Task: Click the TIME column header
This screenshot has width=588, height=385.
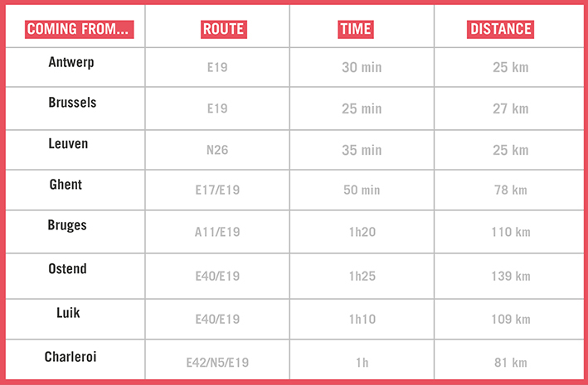Action: click(x=356, y=29)
